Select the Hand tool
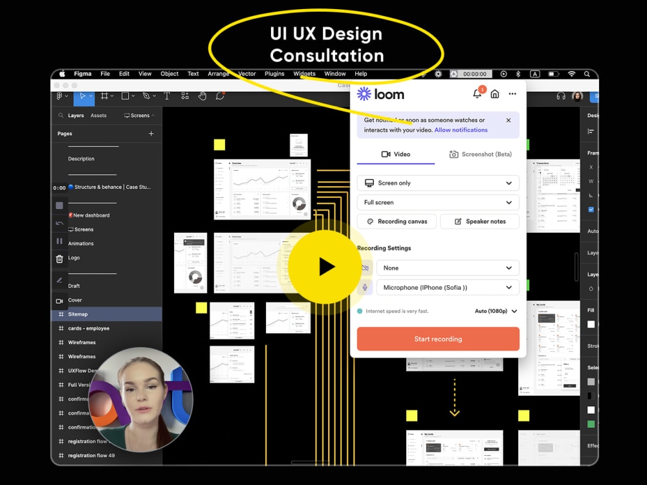647x485 pixels. pos(202,96)
